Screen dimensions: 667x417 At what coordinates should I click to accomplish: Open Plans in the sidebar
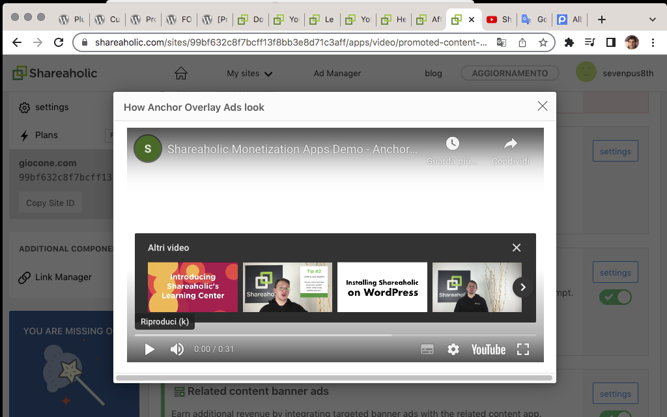coord(38,136)
